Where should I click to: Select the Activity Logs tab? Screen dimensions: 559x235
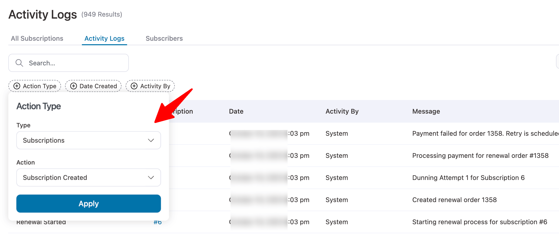tap(104, 38)
